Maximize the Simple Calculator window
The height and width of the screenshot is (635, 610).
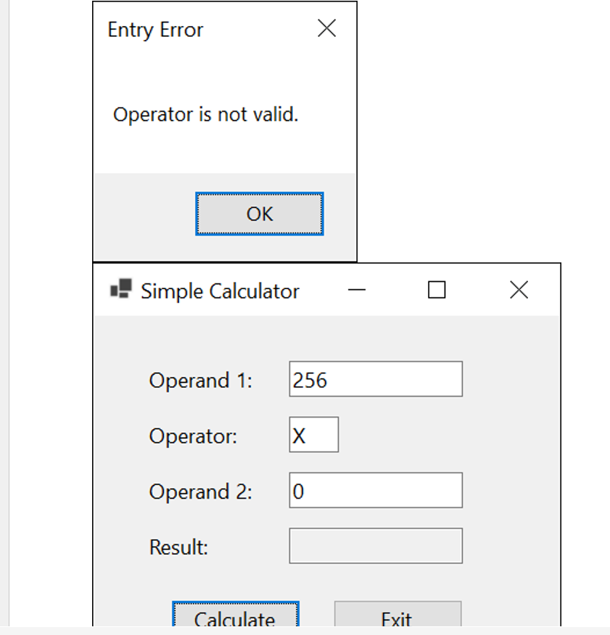point(436,289)
